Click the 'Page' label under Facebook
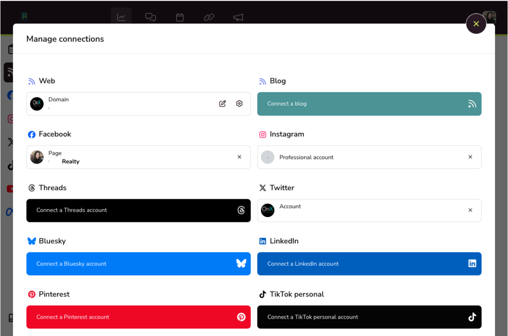This screenshot has width=508, height=336. [55, 153]
